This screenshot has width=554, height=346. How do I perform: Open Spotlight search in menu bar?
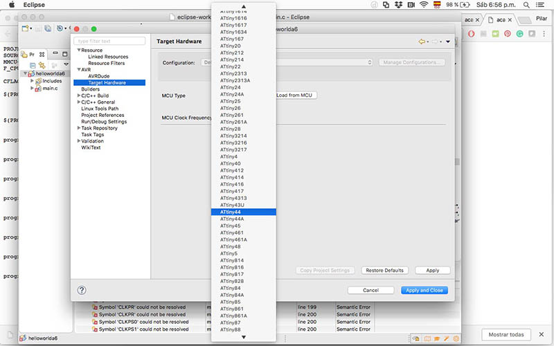click(x=526, y=5)
